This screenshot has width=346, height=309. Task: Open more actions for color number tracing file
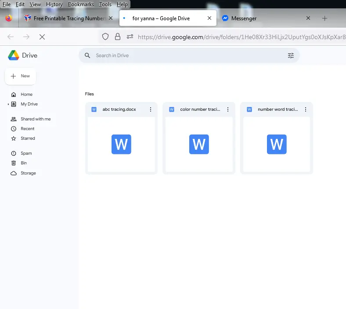coord(228,109)
